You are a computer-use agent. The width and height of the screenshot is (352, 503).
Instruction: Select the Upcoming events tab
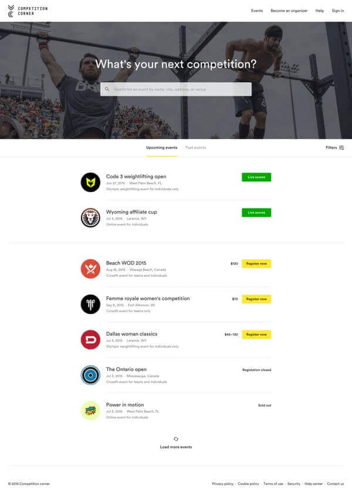[x=161, y=147]
